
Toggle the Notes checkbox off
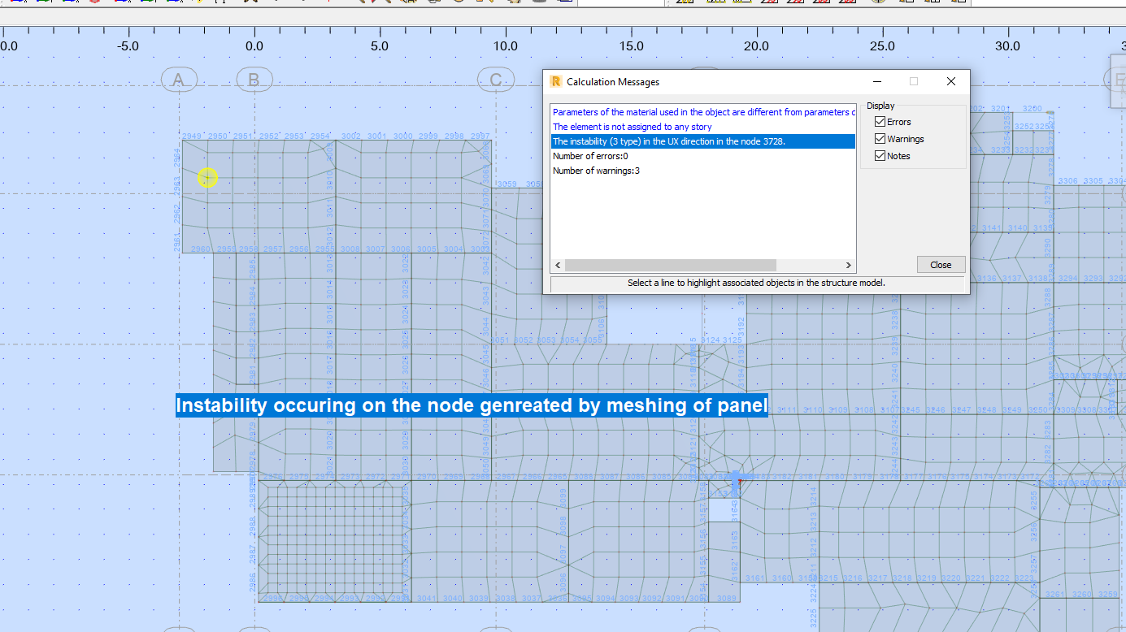tap(880, 155)
